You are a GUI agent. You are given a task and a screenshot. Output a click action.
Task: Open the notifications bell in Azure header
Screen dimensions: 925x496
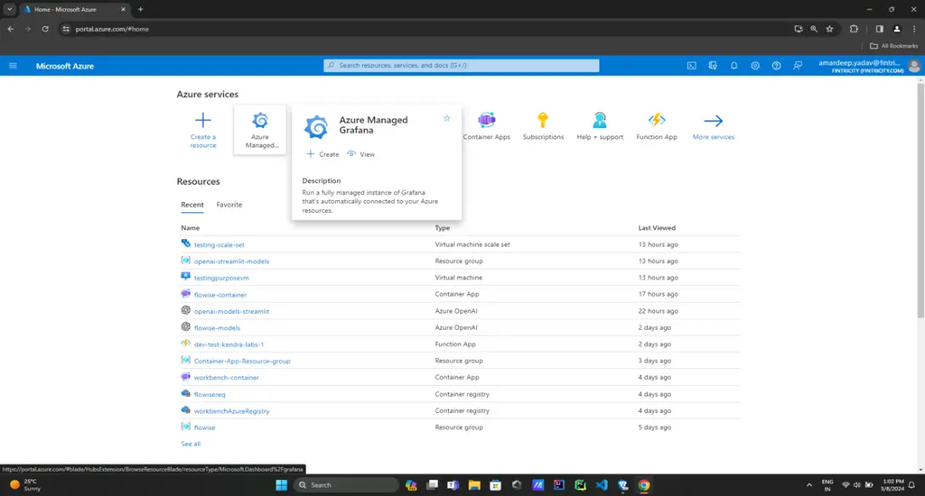click(x=733, y=66)
